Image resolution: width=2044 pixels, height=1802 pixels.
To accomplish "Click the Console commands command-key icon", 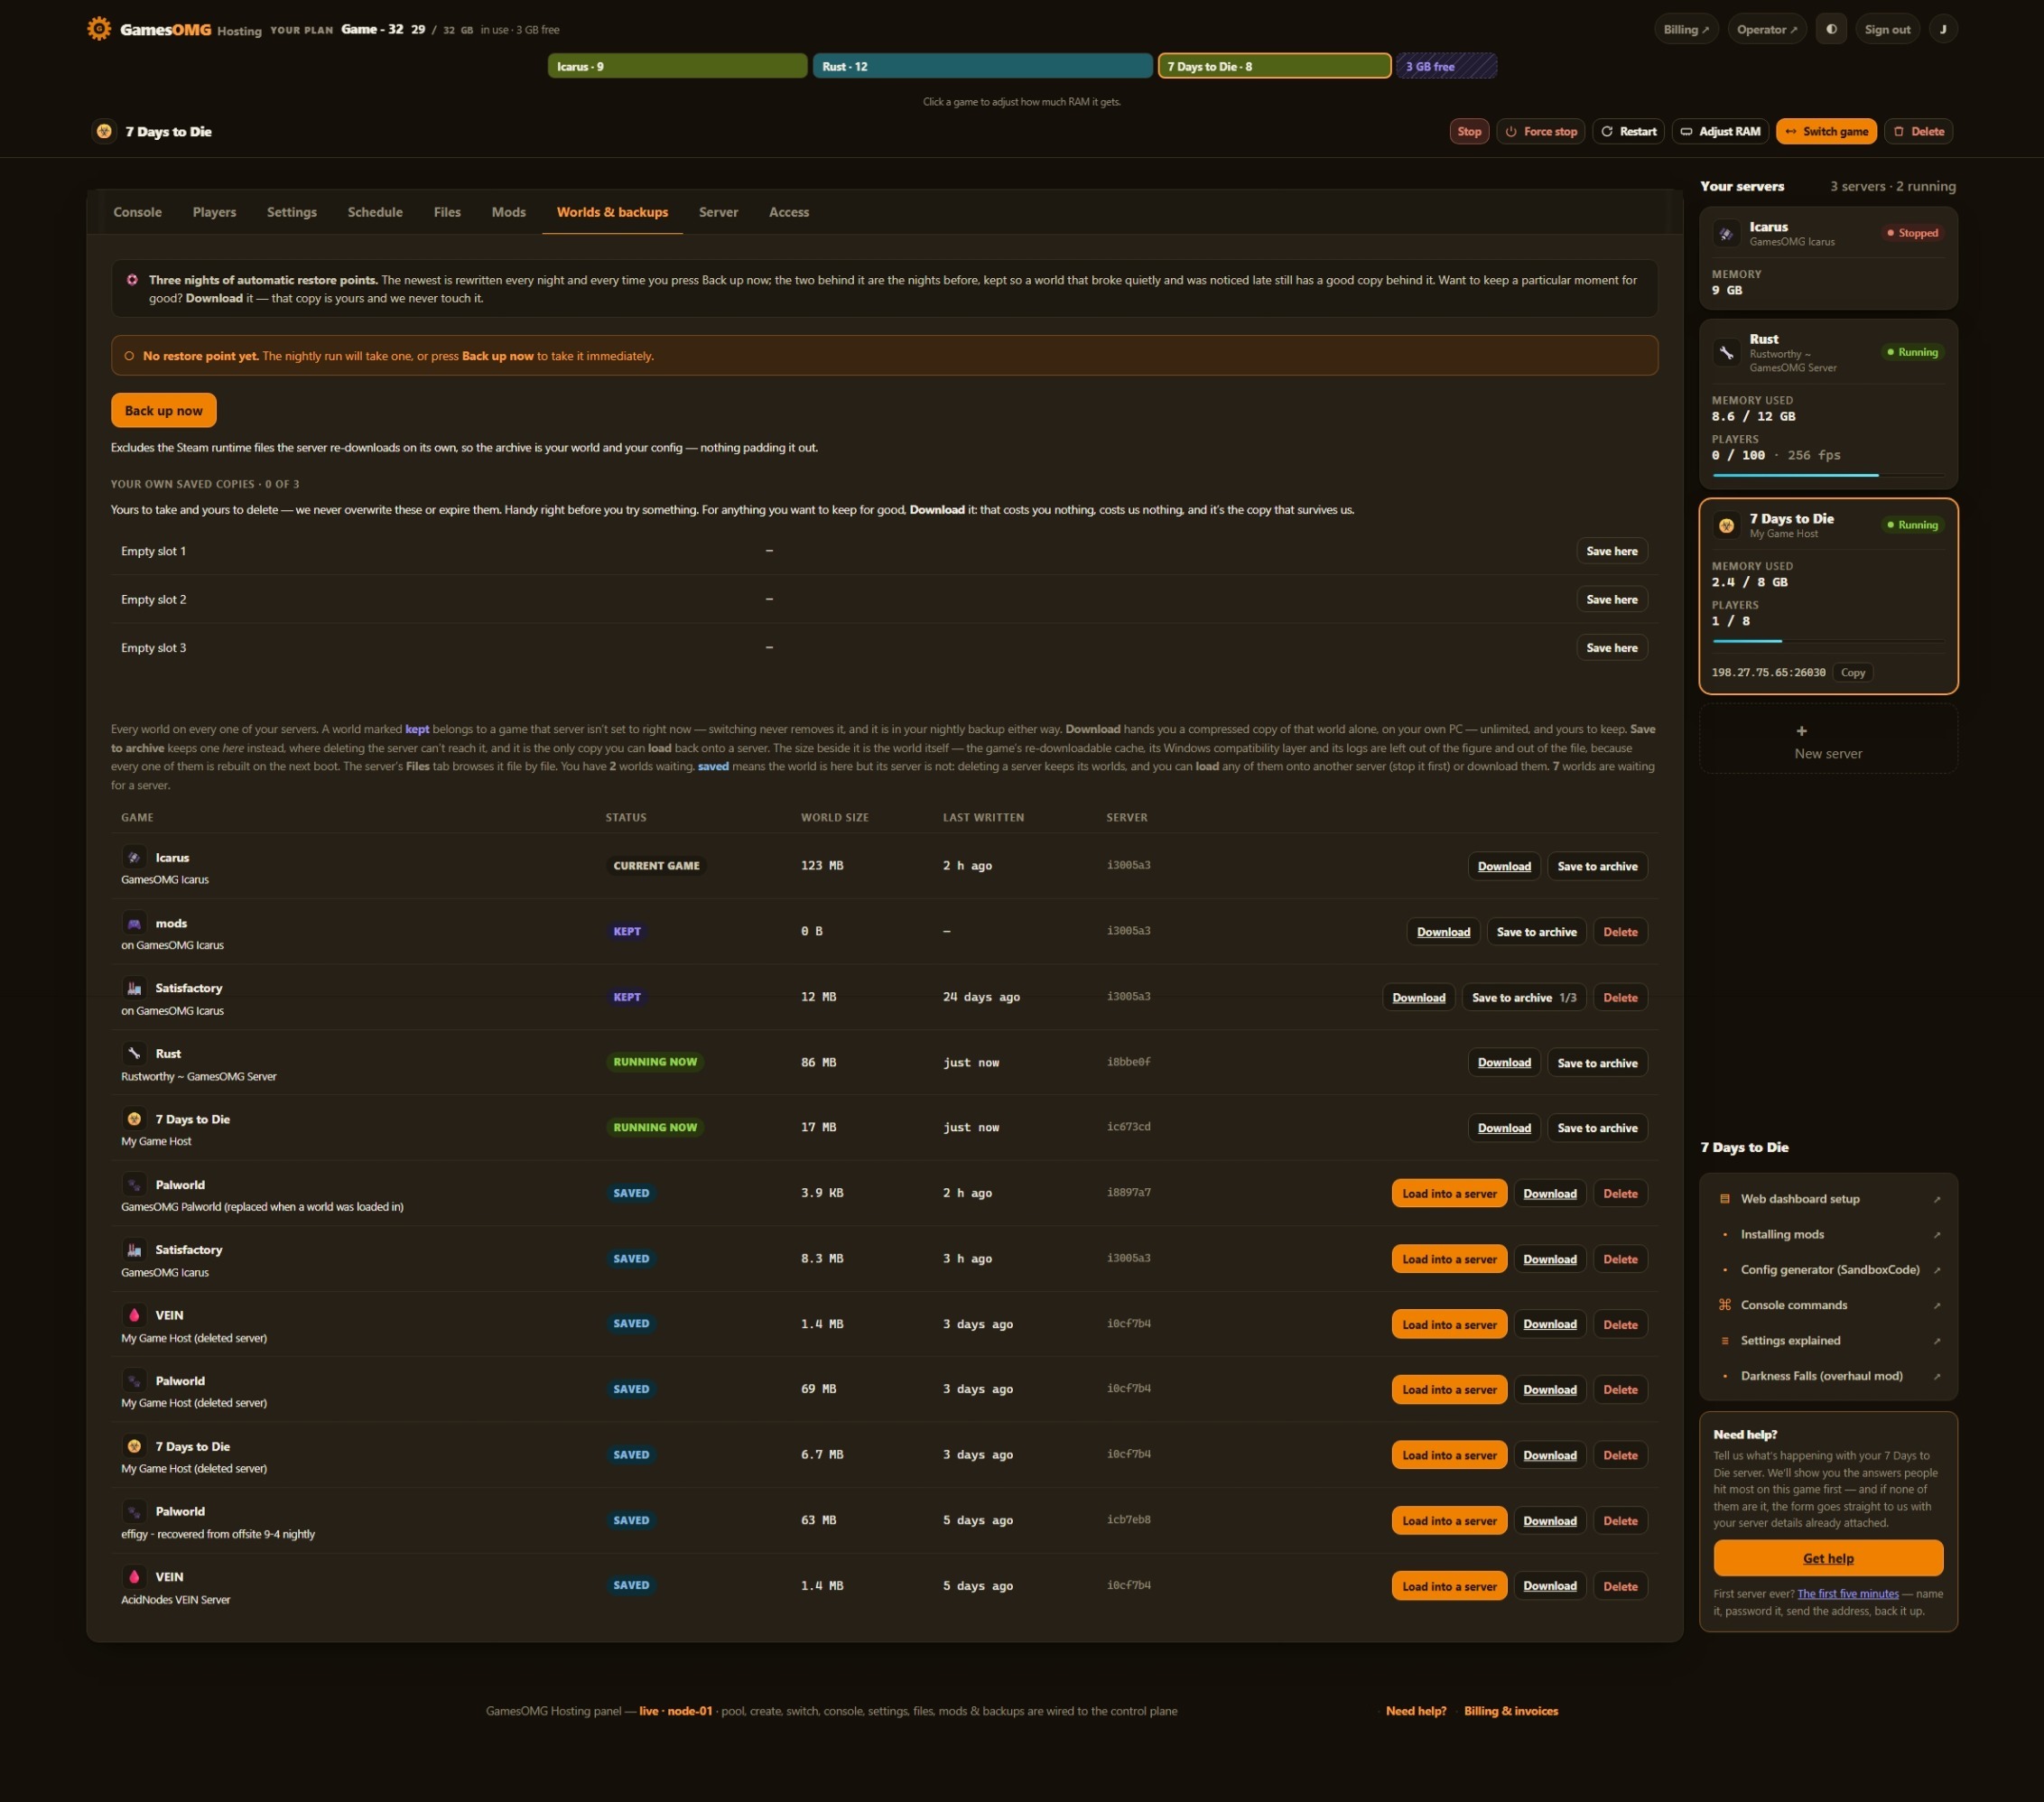I will (1724, 1304).
